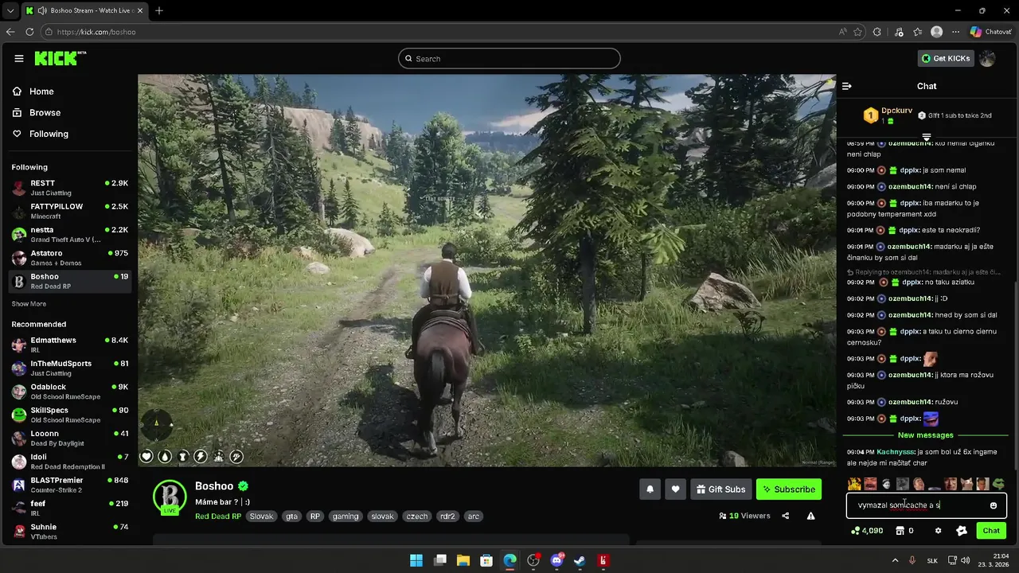The height and width of the screenshot is (573, 1019).
Task: Click the browser tab dropdown arrow
Action: (x=10, y=10)
